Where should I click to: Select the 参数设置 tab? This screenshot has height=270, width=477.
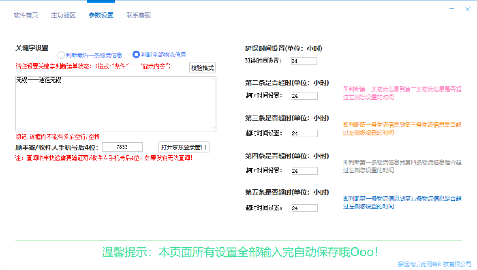pyautogui.click(x=101, y=15)
